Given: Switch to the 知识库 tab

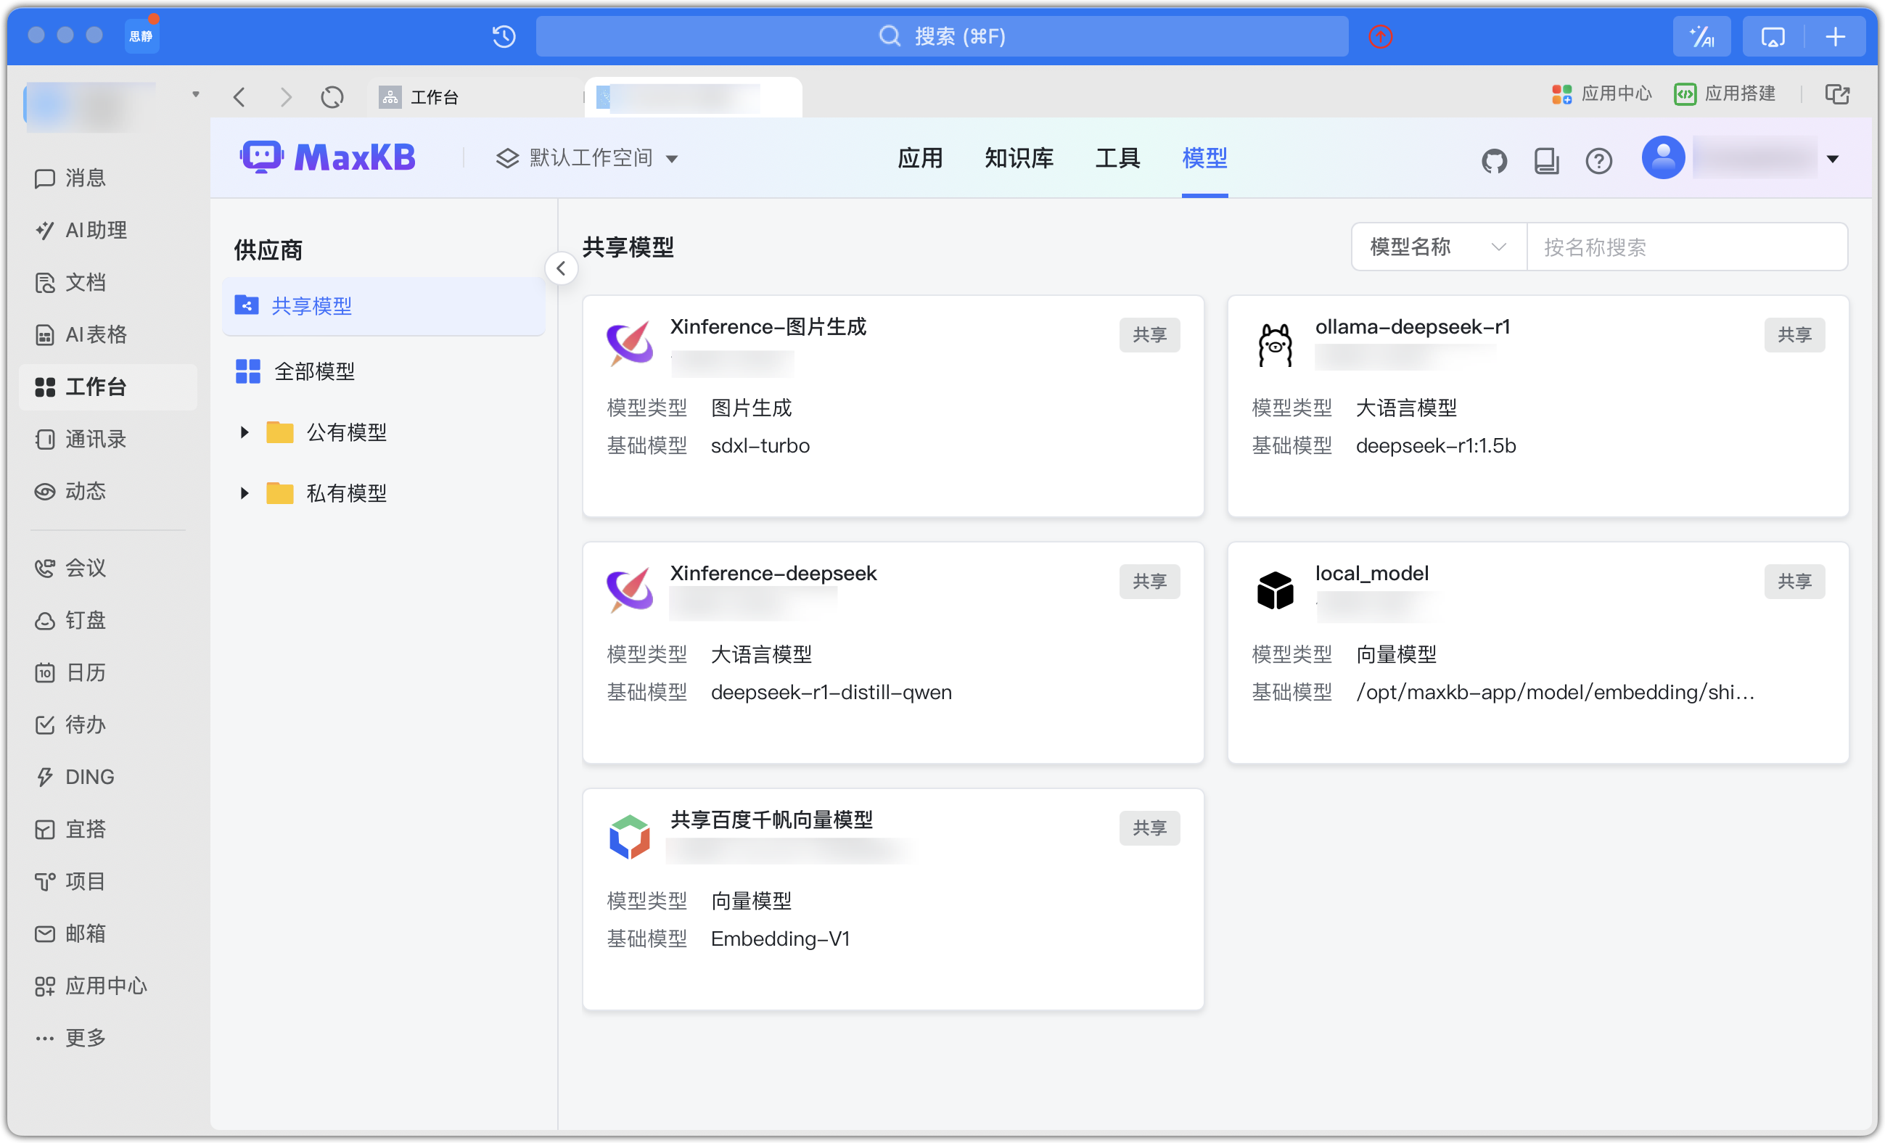Looking at the screenshot, I should coord(1018,157).
